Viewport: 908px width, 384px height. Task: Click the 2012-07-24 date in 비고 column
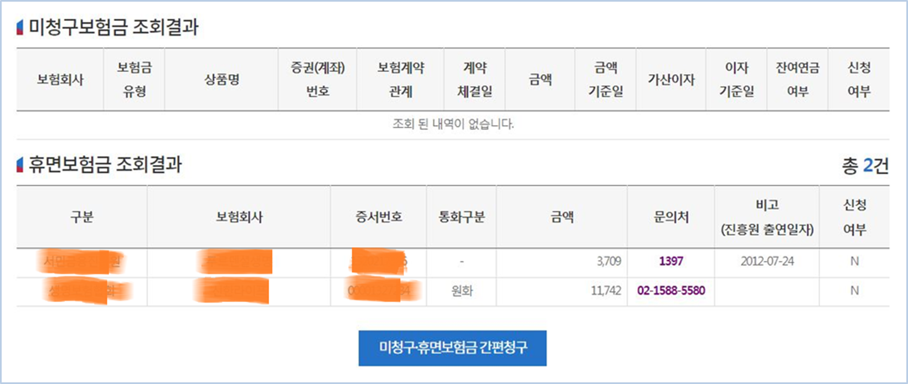click(x=766, y=261)
